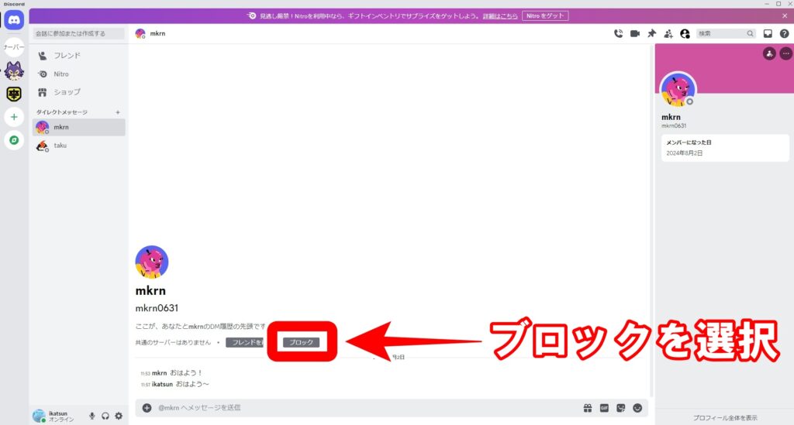Select the yellow and black server icon

click(x=14, y=94)
